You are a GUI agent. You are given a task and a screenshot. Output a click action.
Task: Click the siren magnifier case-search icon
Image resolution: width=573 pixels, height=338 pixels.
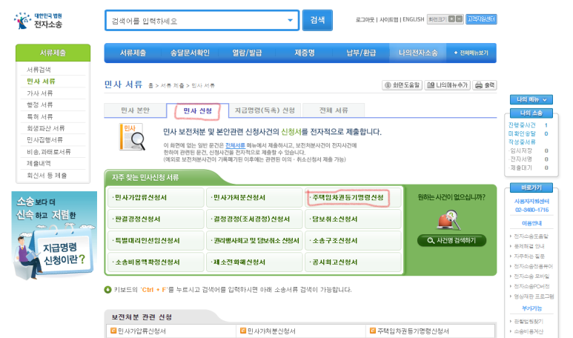(x=449, y=219)
